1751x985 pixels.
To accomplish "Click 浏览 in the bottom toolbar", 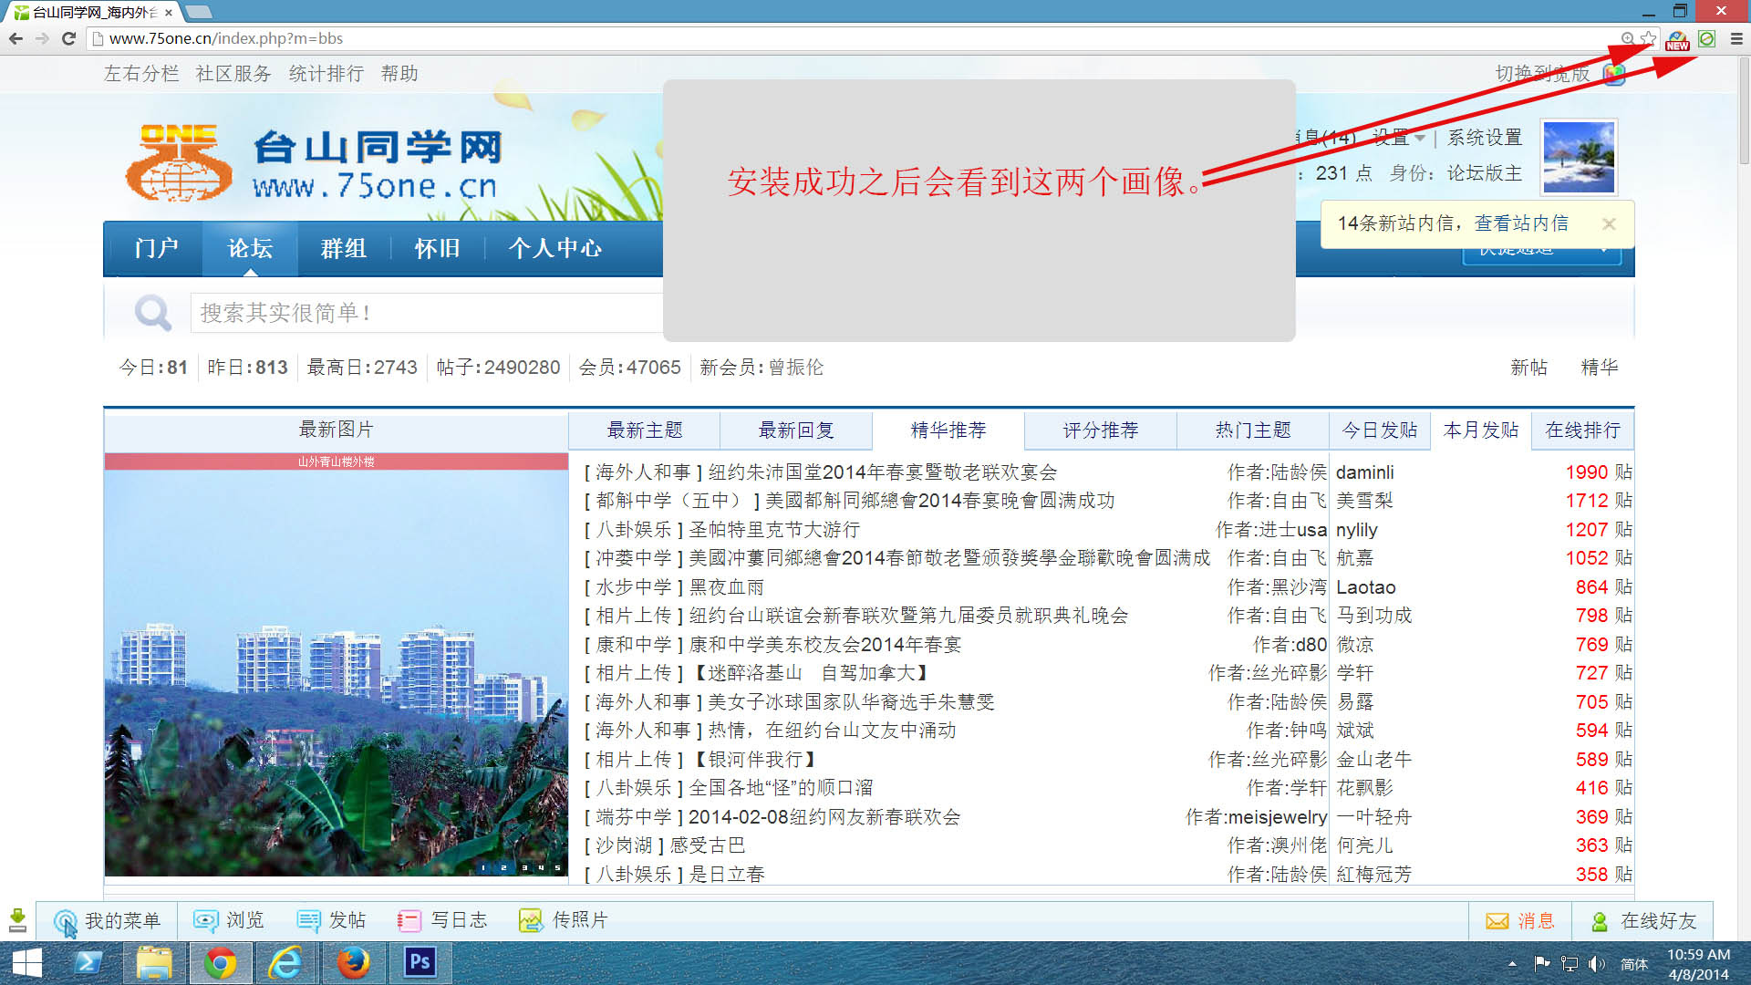I will pos(228,921).
